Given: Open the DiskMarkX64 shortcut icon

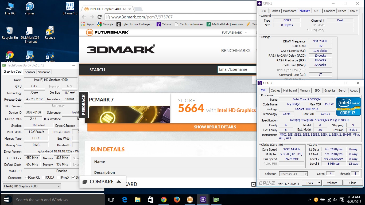Looking at the screenshot, I should [30, 35].
